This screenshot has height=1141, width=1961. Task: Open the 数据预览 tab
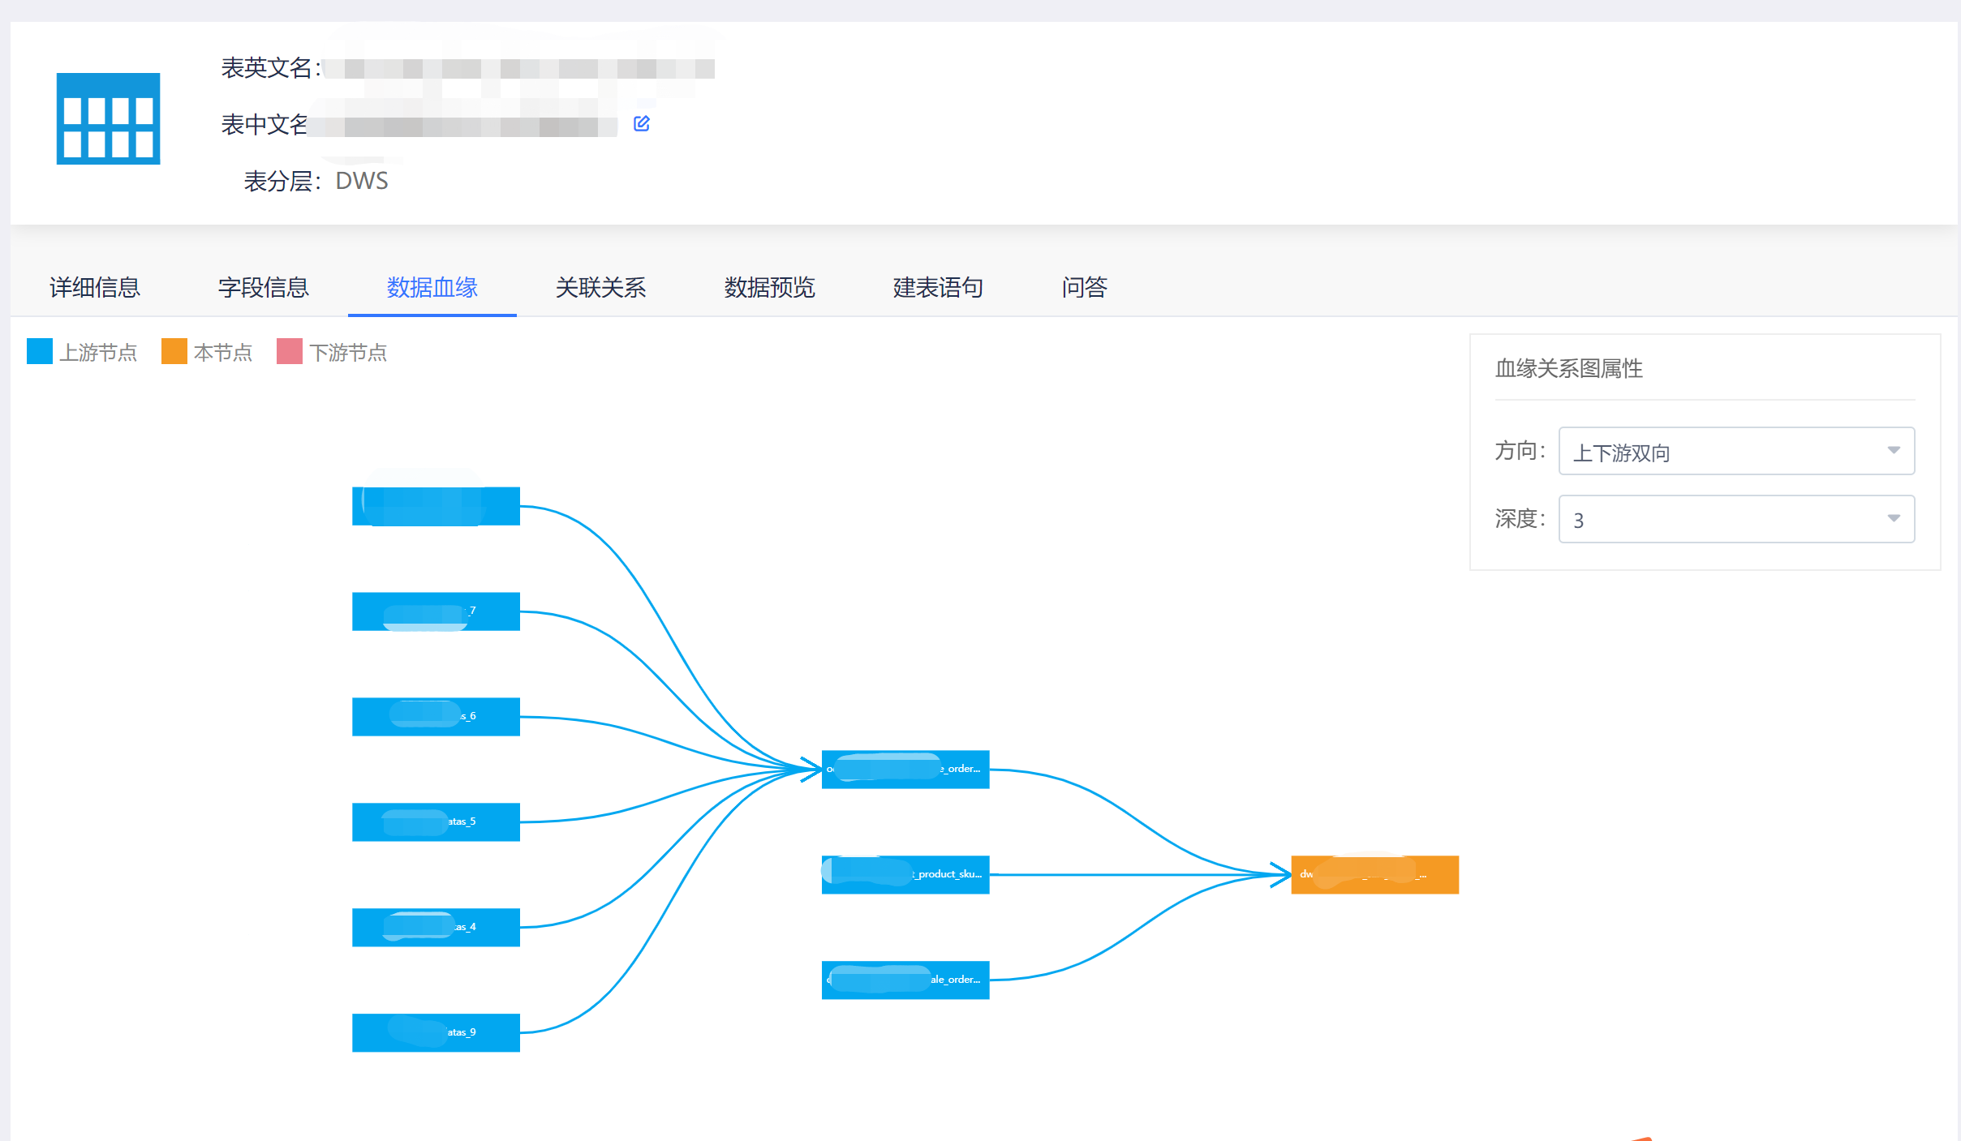pos(768,288)
